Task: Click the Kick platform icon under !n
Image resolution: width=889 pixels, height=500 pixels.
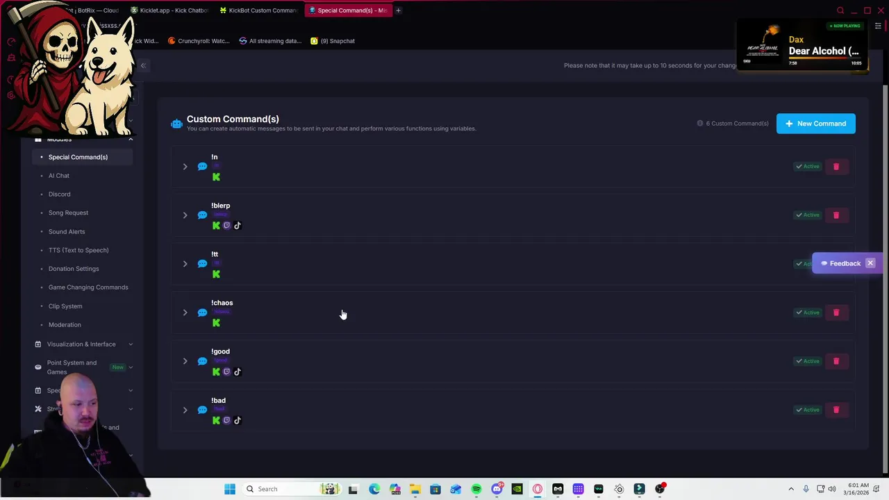Action: pos(216,177)
